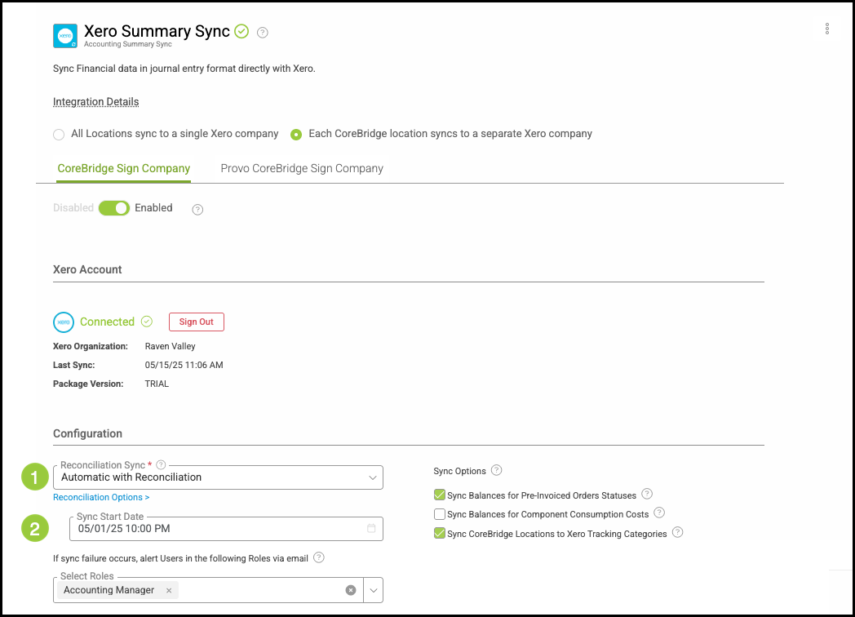Expand the Select Roles dropdown arrow

(374, 590)
